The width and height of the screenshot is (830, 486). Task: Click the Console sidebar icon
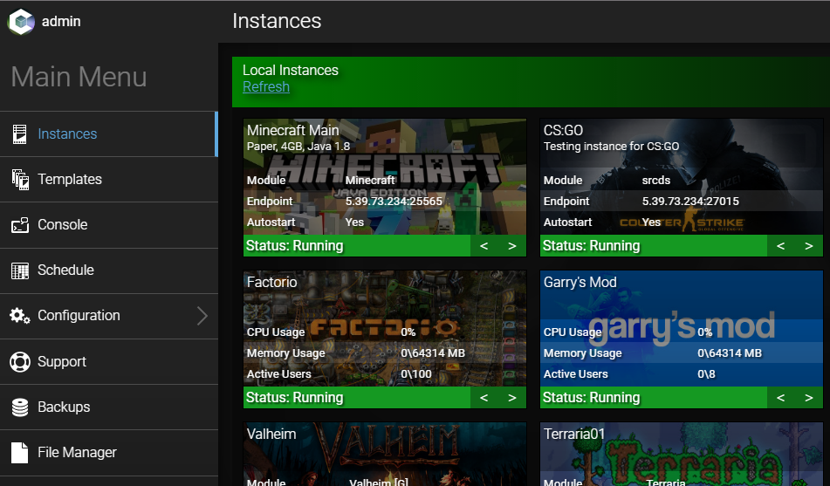20,225
